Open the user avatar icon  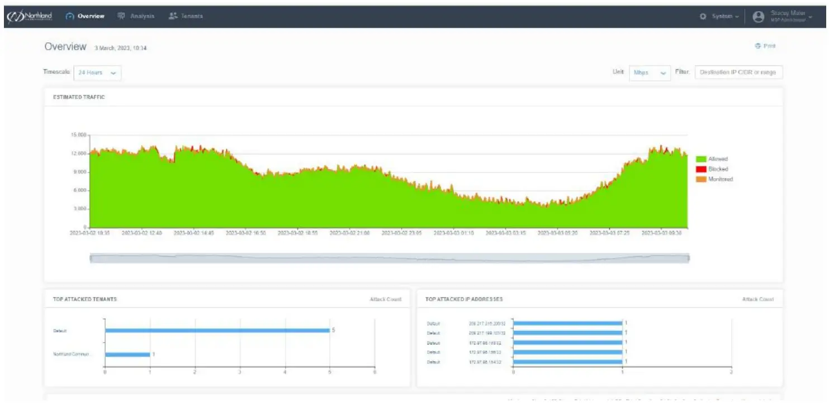click(758, 16)
